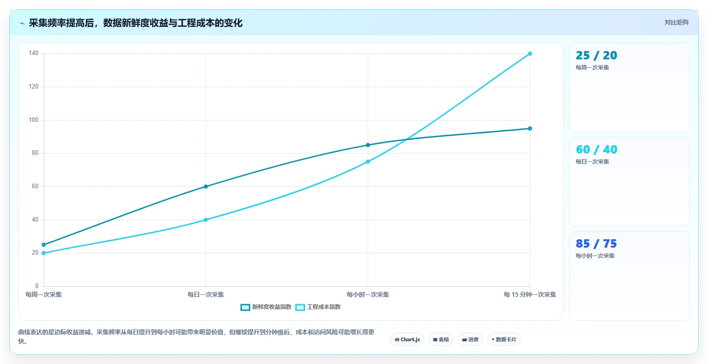Click the Chart.js tag
708x364 pixels.
(407, 339)
